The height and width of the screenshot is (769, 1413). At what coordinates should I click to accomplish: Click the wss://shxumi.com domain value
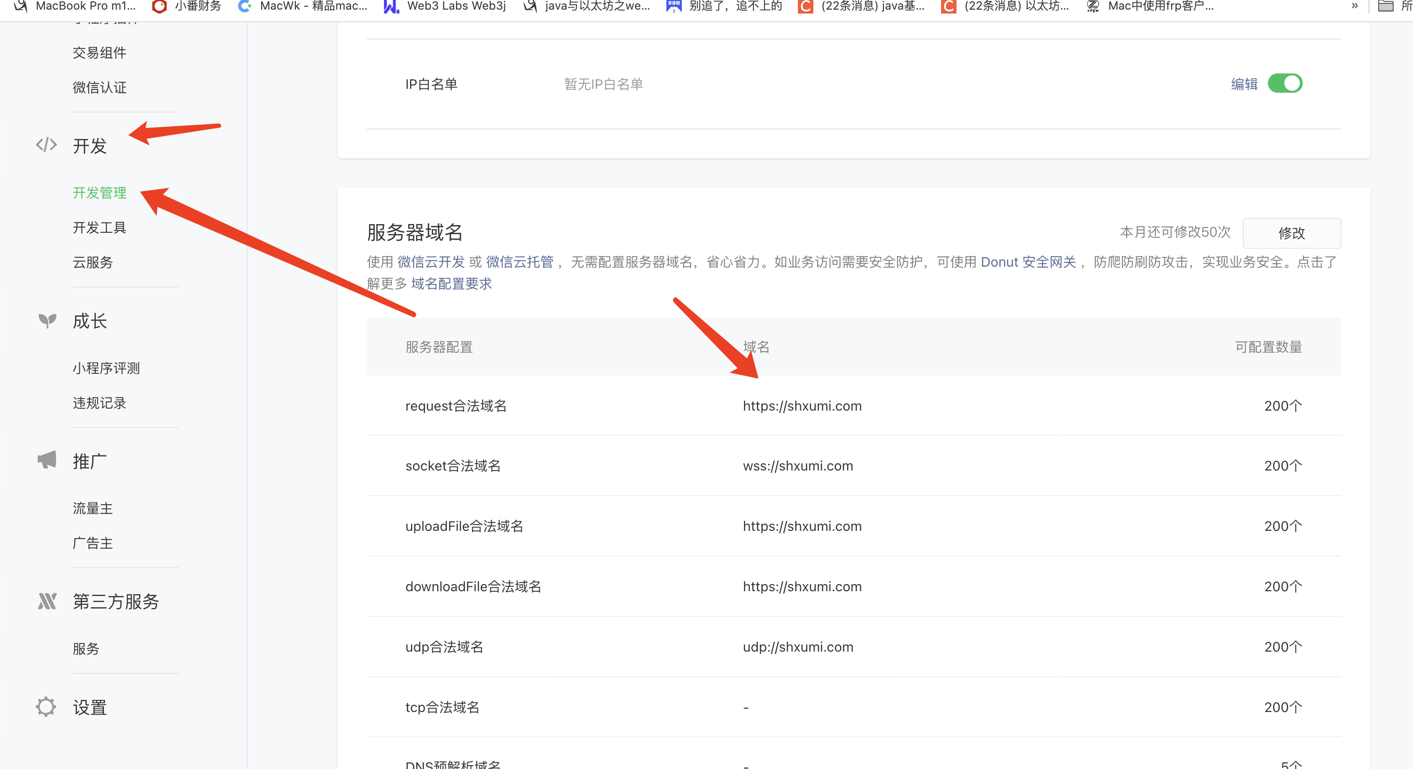pyautogui.click(x=798, y=466)
